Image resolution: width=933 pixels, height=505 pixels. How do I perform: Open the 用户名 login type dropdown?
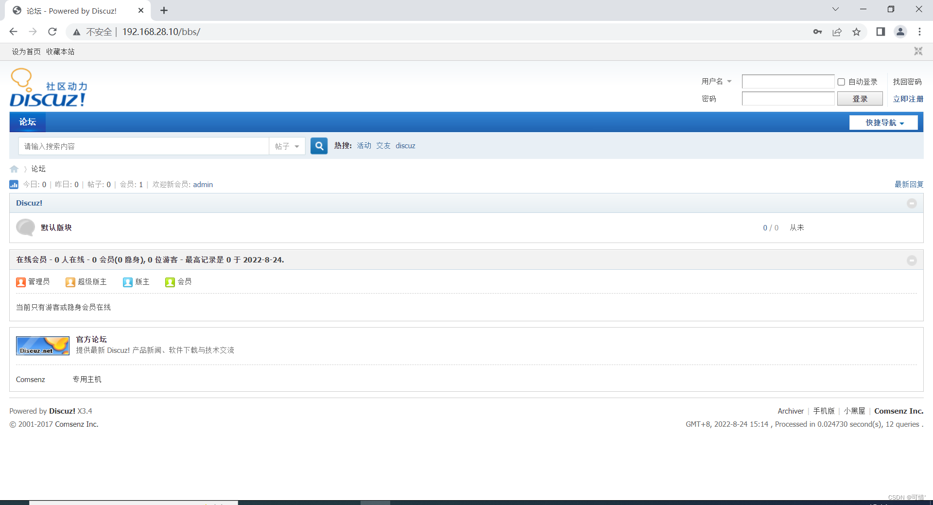(717, 81)
